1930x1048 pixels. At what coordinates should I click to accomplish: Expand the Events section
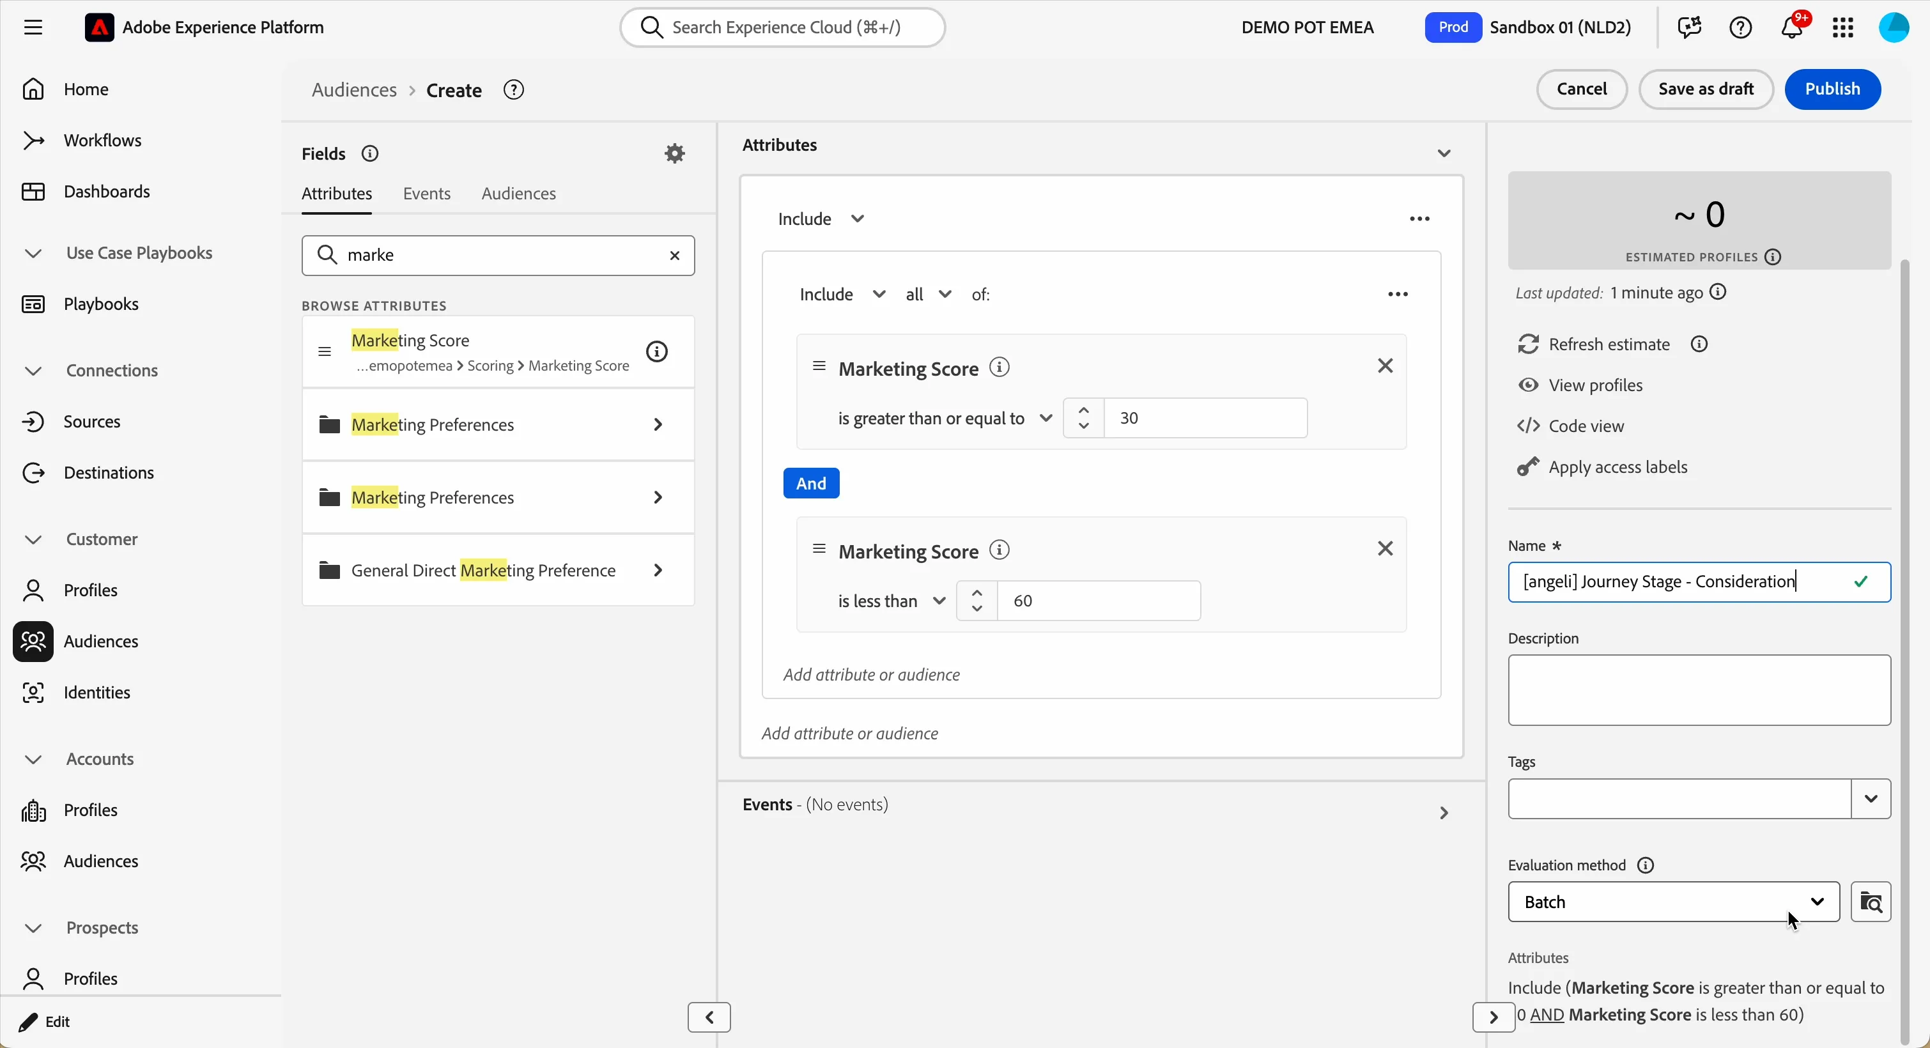coord(1444,813)
